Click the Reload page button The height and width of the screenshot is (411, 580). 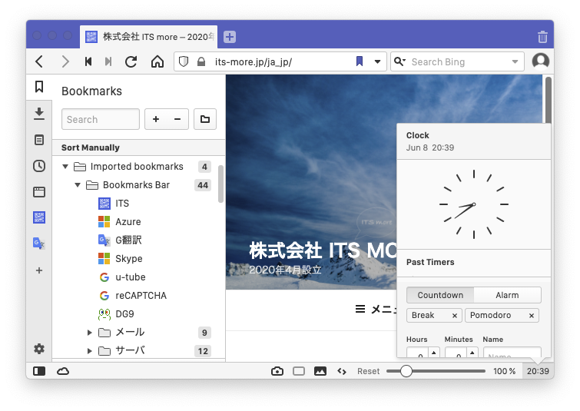131,61
